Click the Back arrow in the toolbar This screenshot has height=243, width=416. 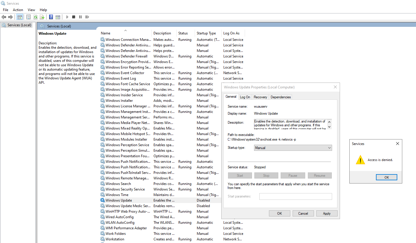(4, 17)
